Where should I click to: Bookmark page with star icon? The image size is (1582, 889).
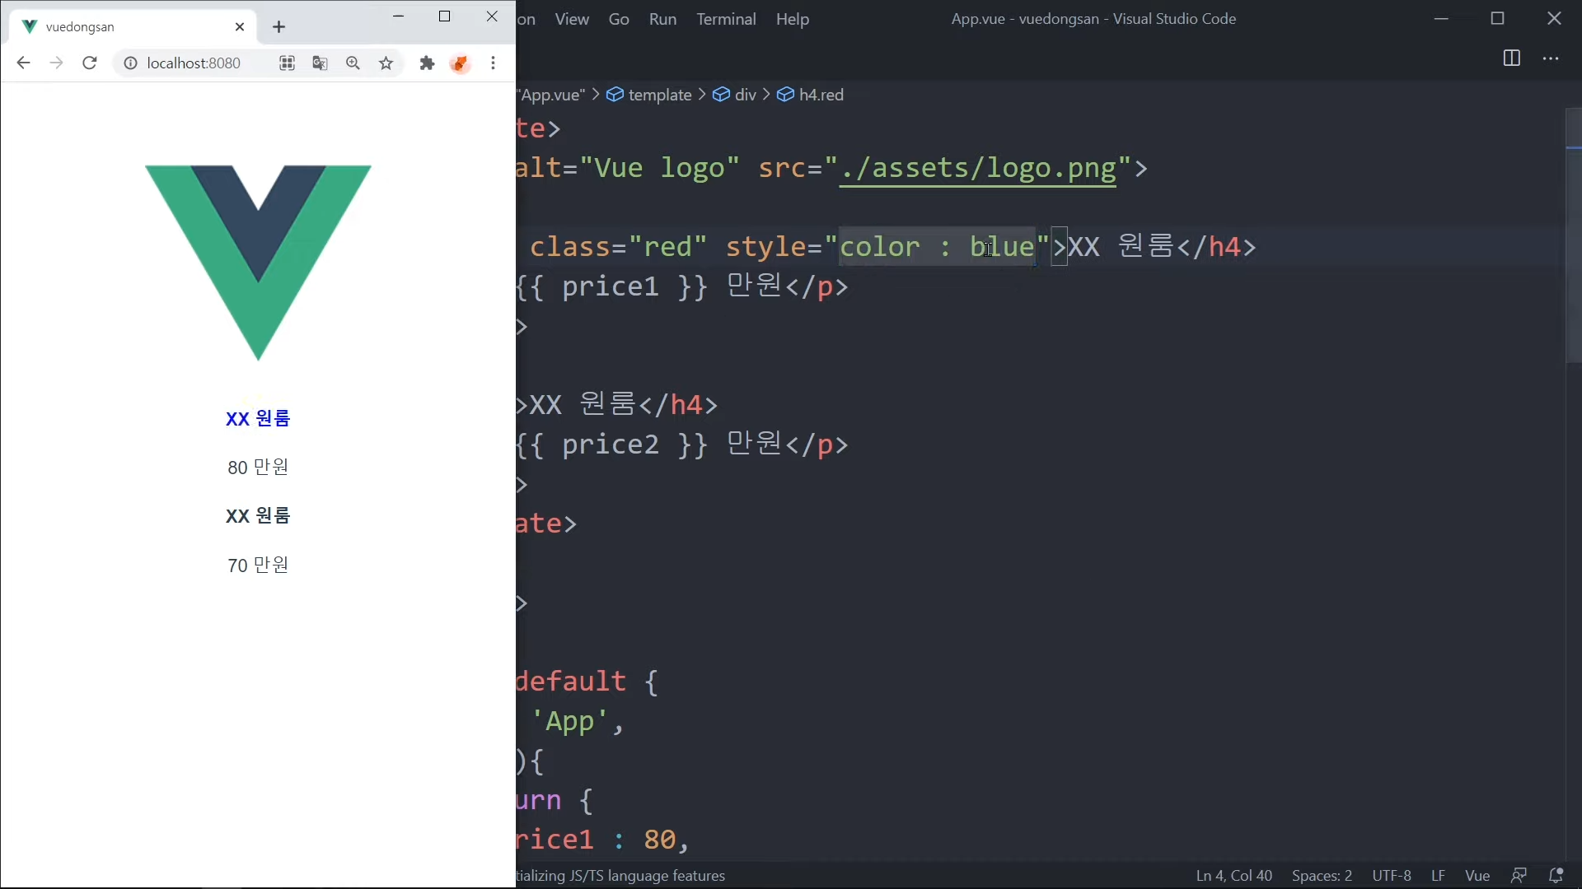coord(386,63)
